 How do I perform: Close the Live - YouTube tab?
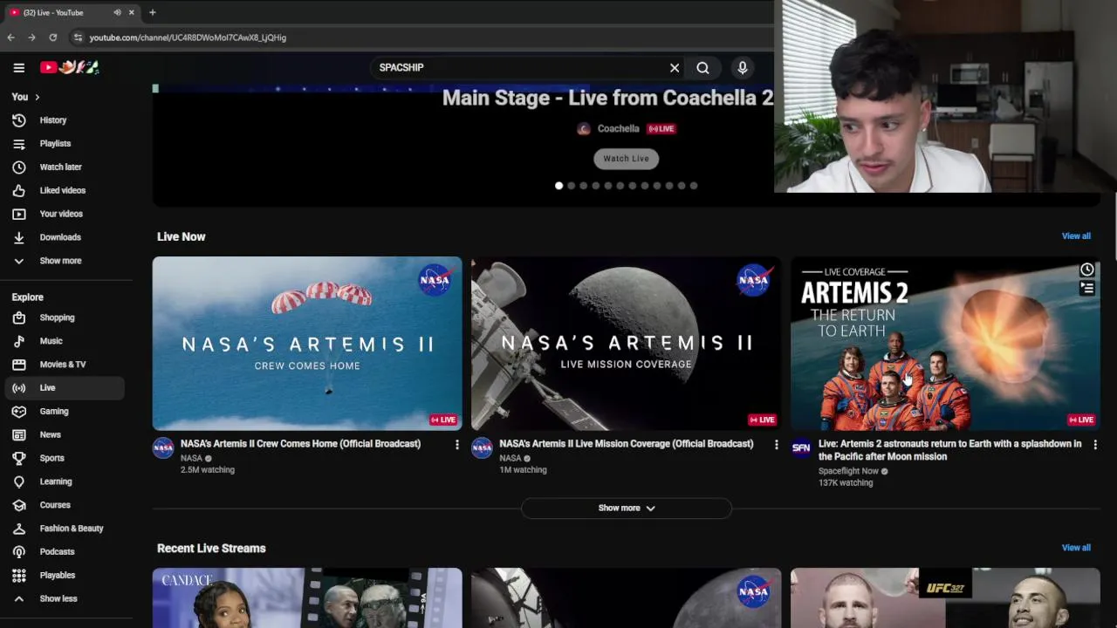(132, 12)
